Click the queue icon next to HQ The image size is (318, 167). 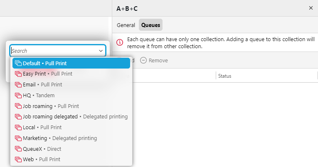pyautogui.click(x=18, y=95)
